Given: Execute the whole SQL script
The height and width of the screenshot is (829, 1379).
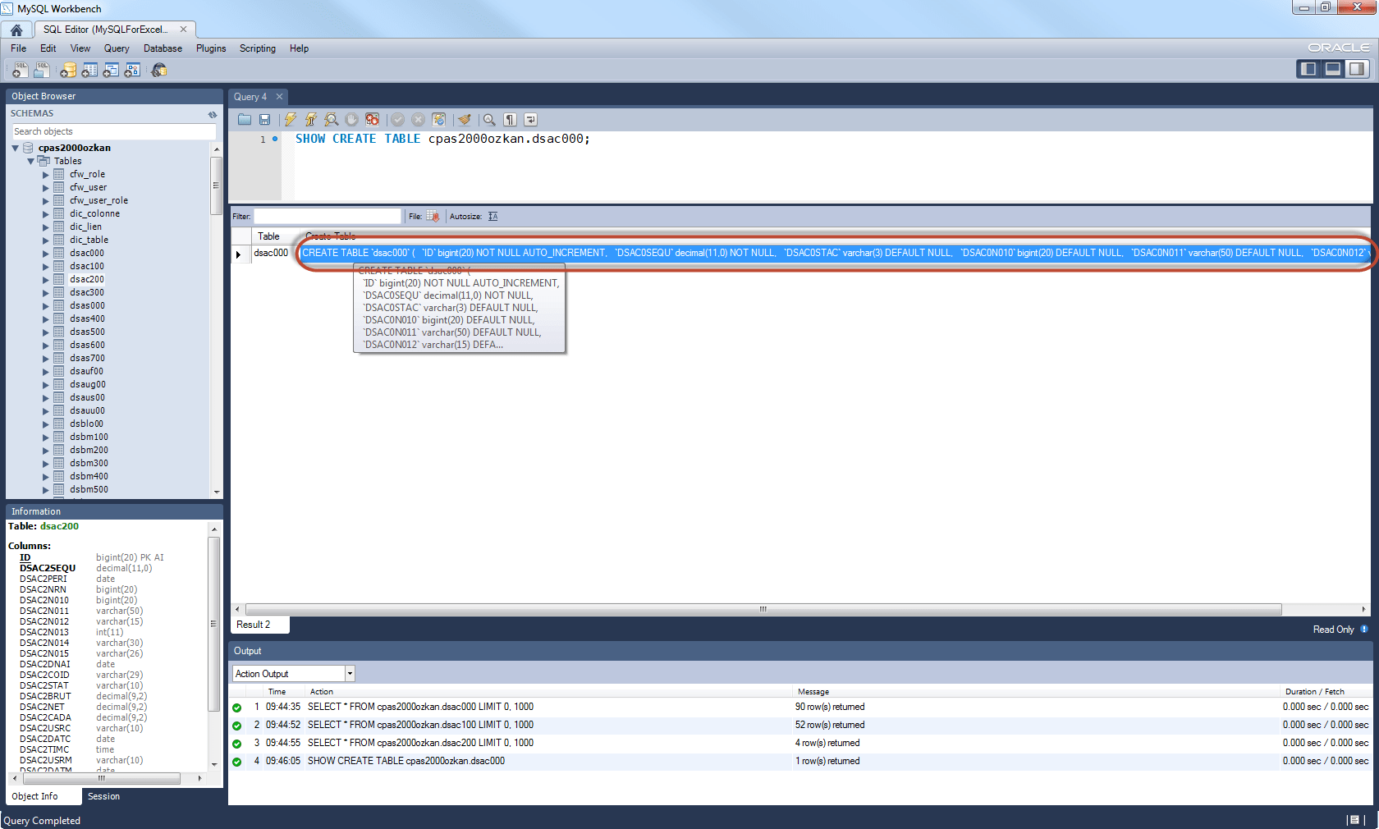Looking at the screenshot, I should tap(291, 120).
